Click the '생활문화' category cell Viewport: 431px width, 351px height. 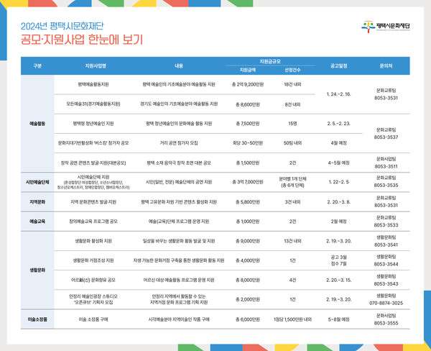click(x=37, y=270)
